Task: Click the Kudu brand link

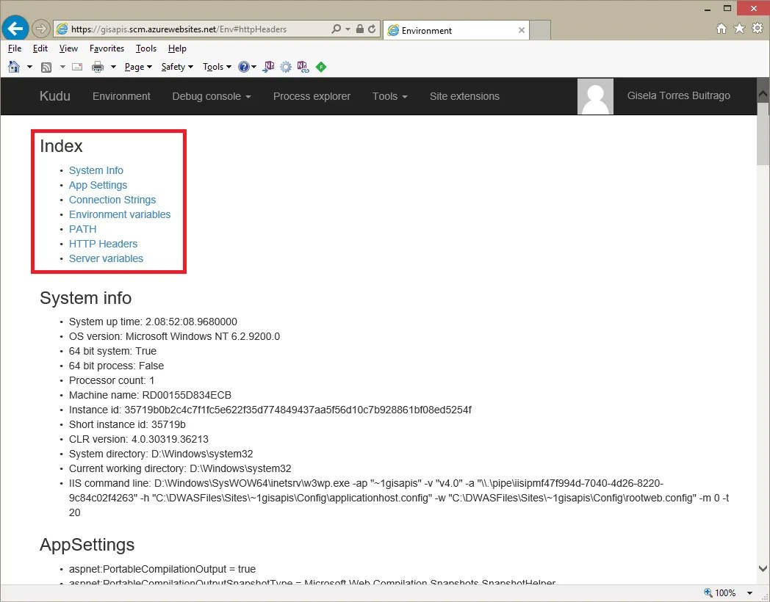Action: click(x=55, y=95)
